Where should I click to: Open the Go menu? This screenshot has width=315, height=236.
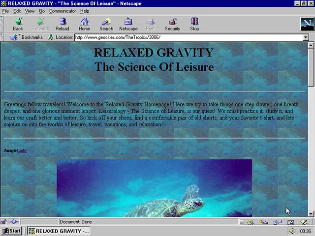pos(42,11)
